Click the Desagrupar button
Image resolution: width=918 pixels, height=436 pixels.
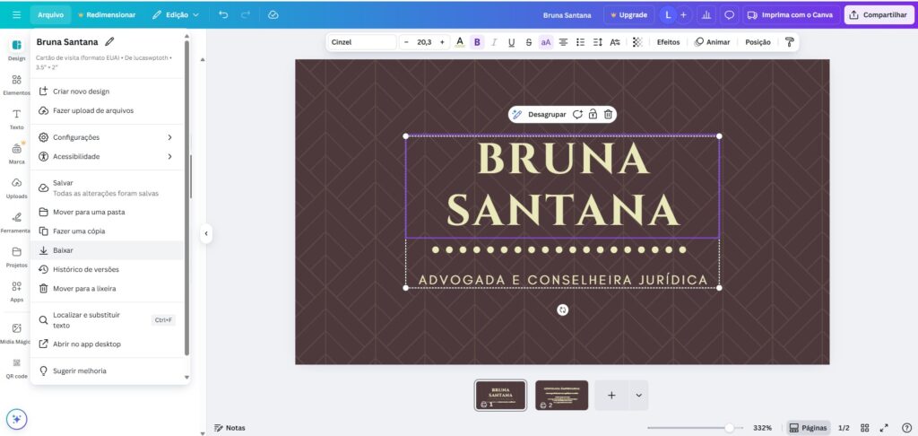tap(547, 114)
